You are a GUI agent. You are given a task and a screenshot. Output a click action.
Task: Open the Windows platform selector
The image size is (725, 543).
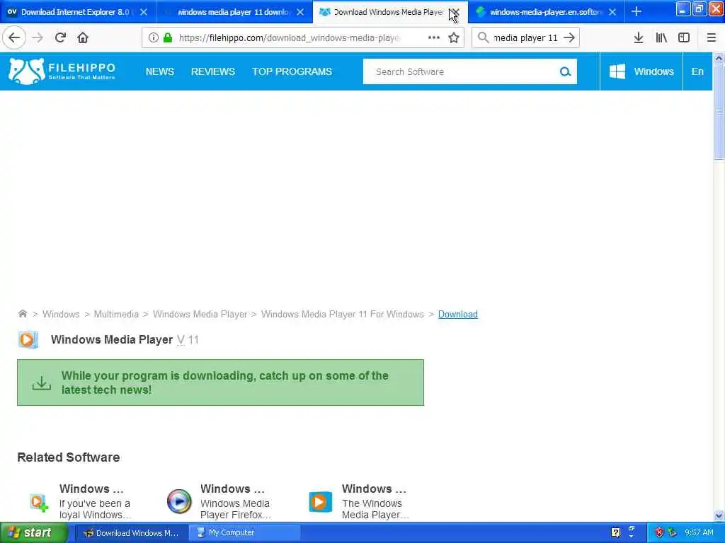pyautogui.click(x=641, y=71)
